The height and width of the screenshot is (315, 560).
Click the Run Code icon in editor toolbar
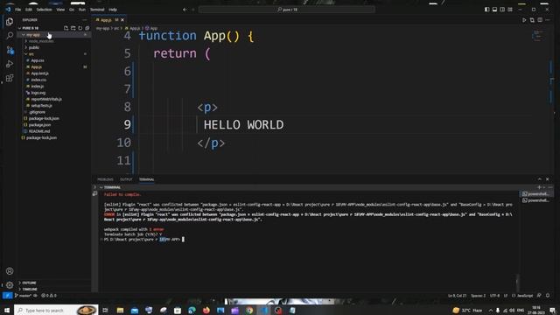point(524,20)
